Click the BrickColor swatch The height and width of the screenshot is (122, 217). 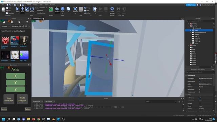200,78
